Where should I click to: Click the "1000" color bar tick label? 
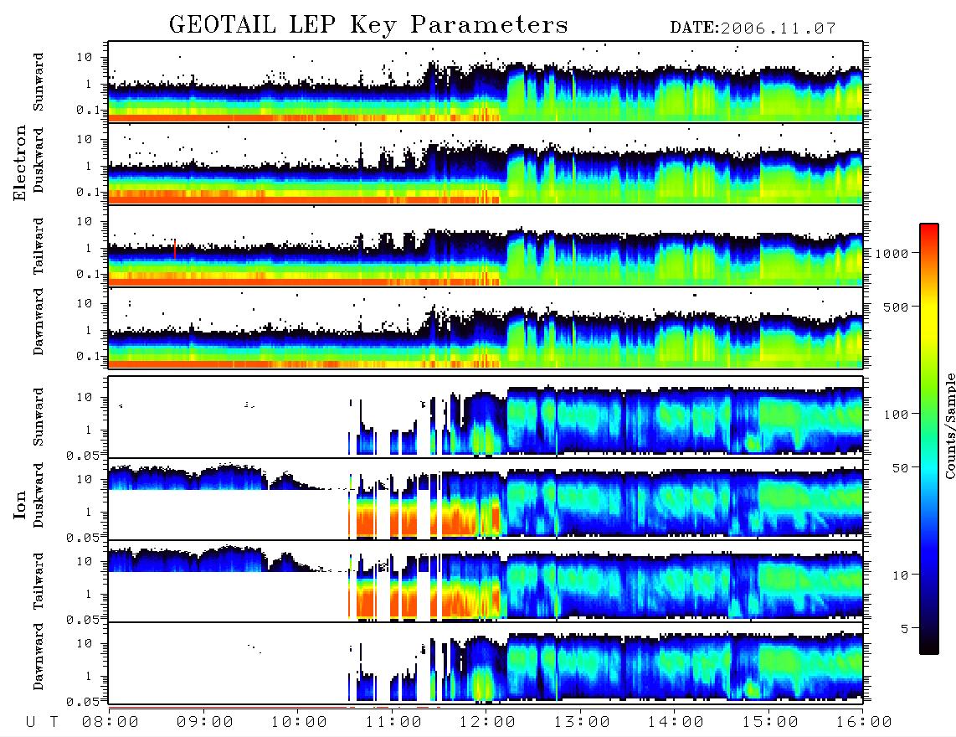click(x=892, y=254)
